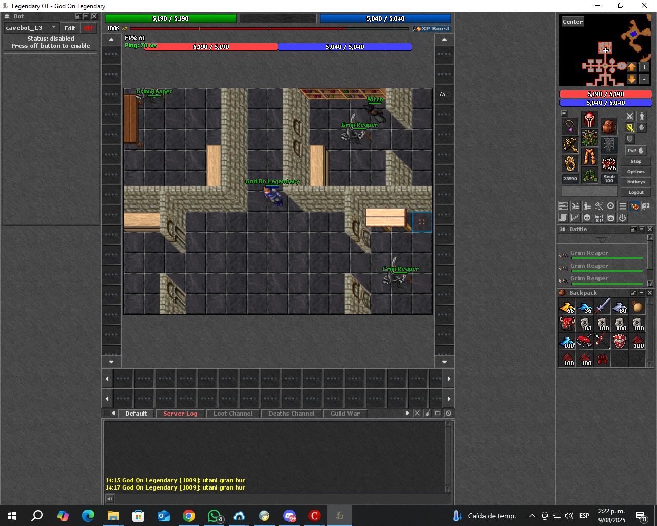Open the Top XP ranking icon
This screenshot has width=657, height=526.
point(599,218)
